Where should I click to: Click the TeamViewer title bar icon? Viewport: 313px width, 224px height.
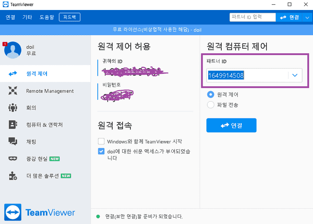6,4
